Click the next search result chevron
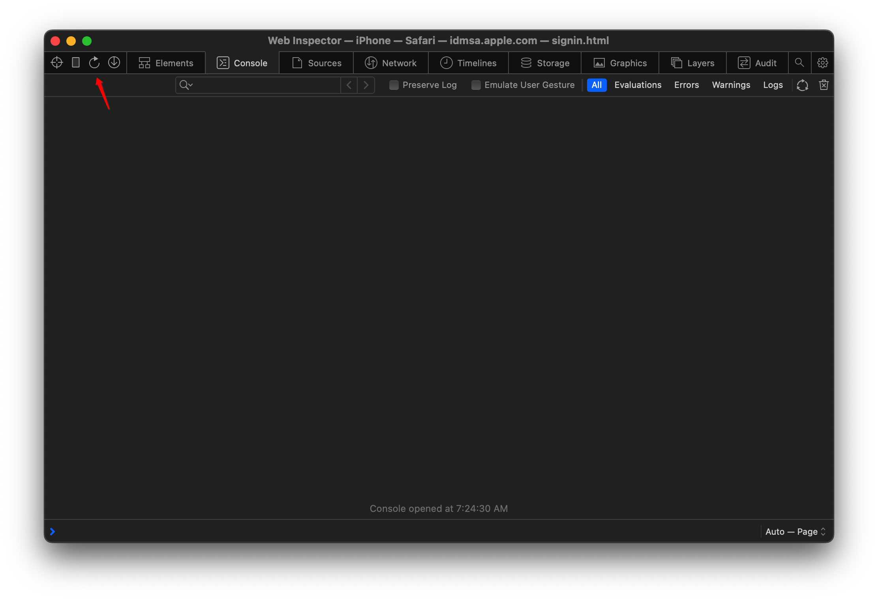 (366, 85)
